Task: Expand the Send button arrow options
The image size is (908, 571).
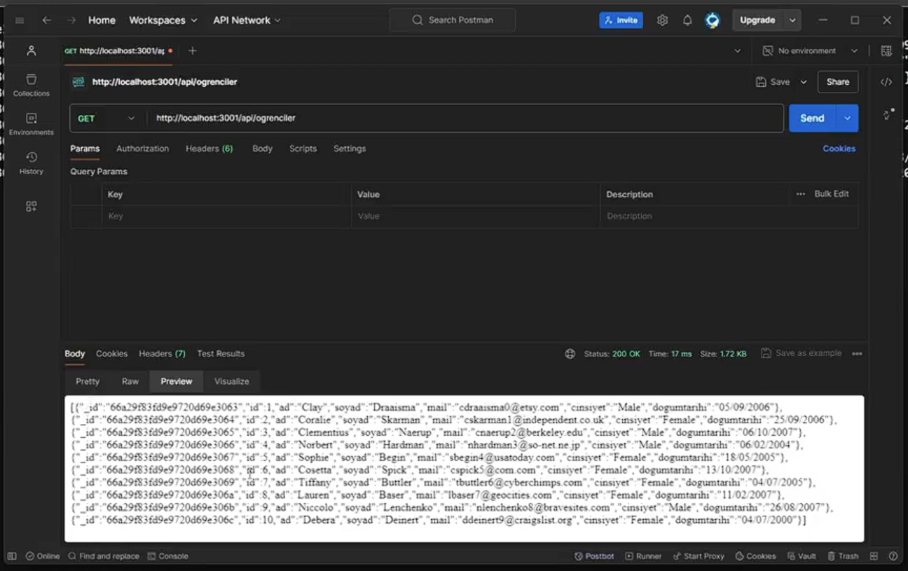Action: tap(848, 118)
